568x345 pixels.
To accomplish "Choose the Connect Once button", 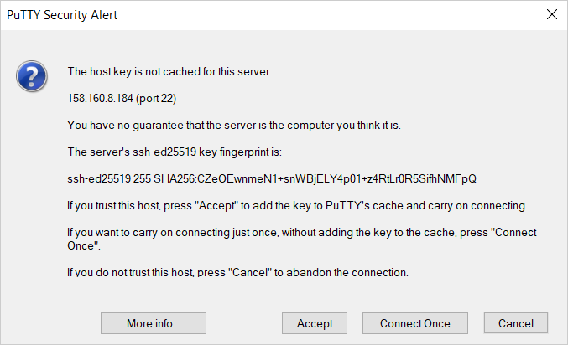I will [414, 323].
